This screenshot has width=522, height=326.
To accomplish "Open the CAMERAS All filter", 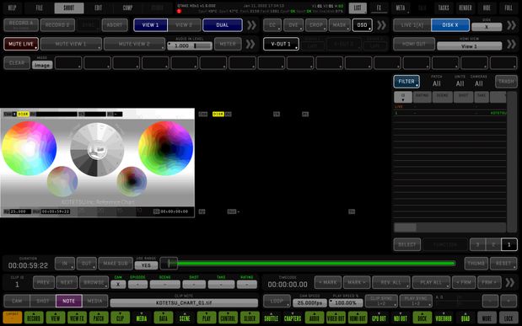I will pos(479,83).
